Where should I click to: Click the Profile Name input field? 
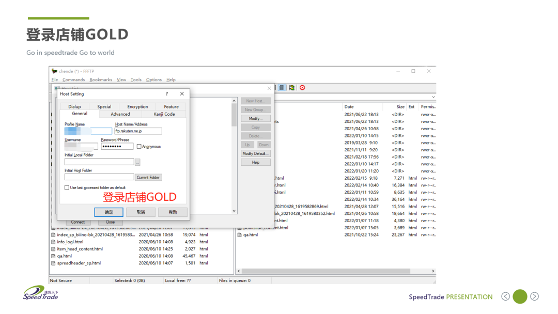tap(88, 131)
